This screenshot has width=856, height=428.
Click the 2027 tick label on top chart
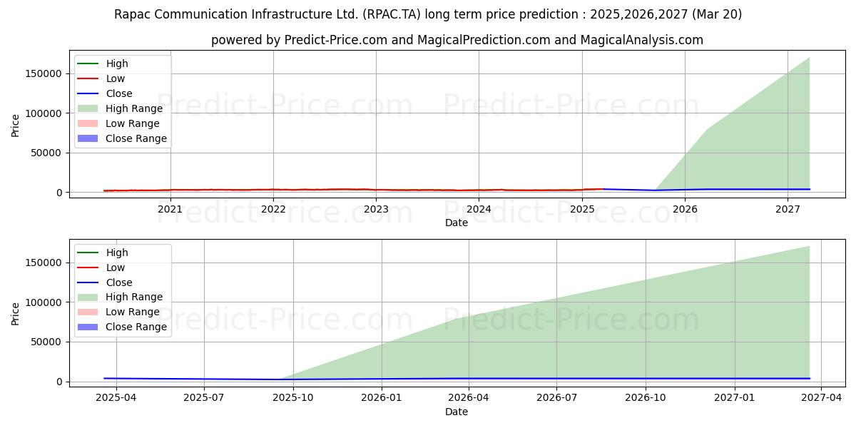(788, 209)
